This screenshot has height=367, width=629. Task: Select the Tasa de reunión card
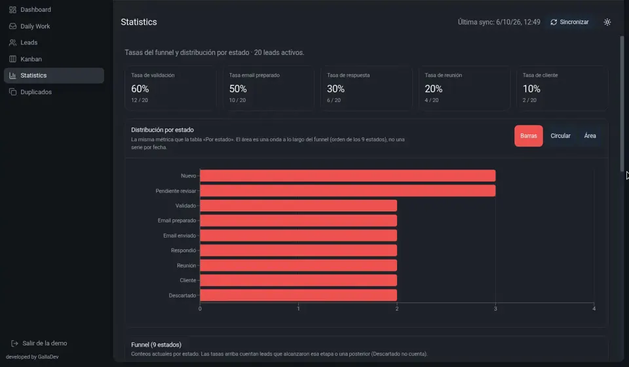464,88
